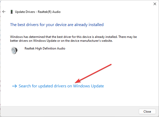Click the blue arrow icon before Search link
Image resolution: width=159 pixels, height=117 pixels.
point(14,86)
